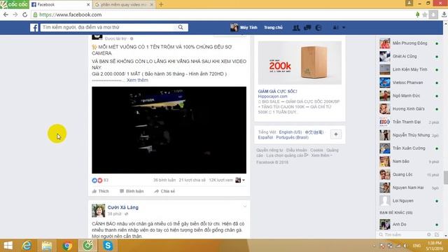Open chat with Ghét Ai Cũng
The height and width of the screenshot is (252, 448).
tap(409, 57)
